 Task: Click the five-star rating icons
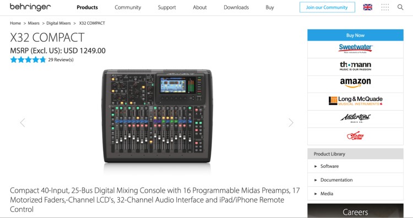click(x=28, y=60)
